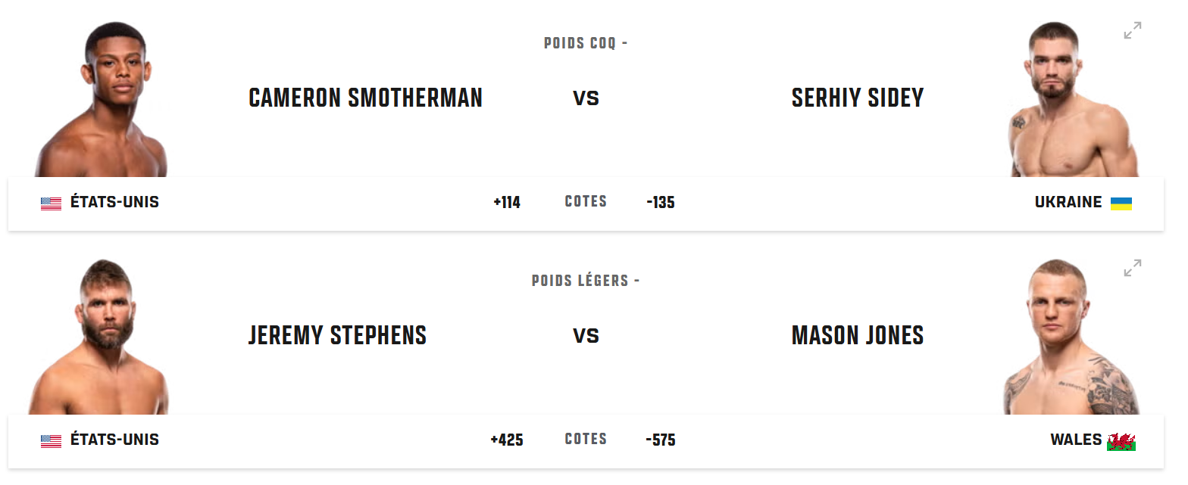The image size is (1188, 485).
Task: Open the Serhiy Sidey name link
Action: click(858, 98)
